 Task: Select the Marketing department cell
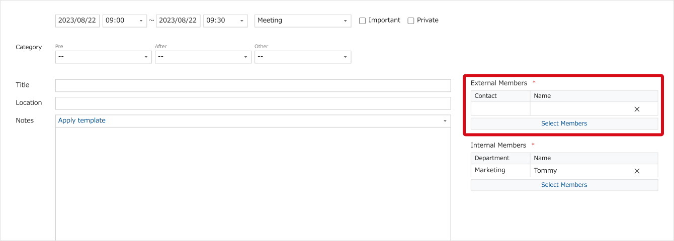(x=500, y=171)
